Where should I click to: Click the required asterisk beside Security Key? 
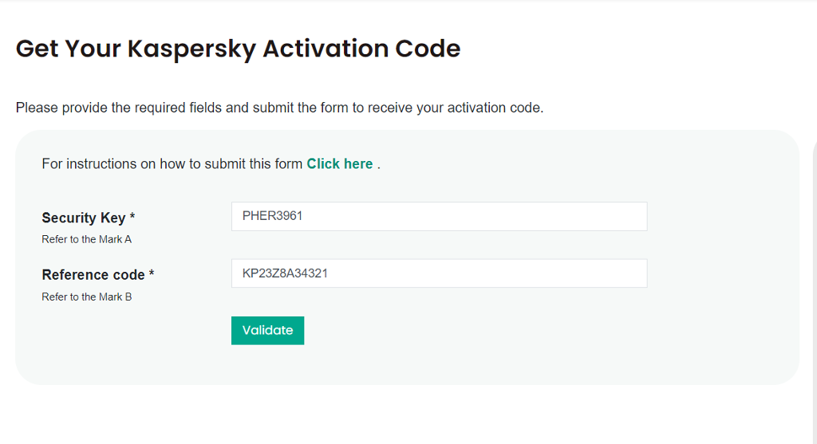click(132, 218)
